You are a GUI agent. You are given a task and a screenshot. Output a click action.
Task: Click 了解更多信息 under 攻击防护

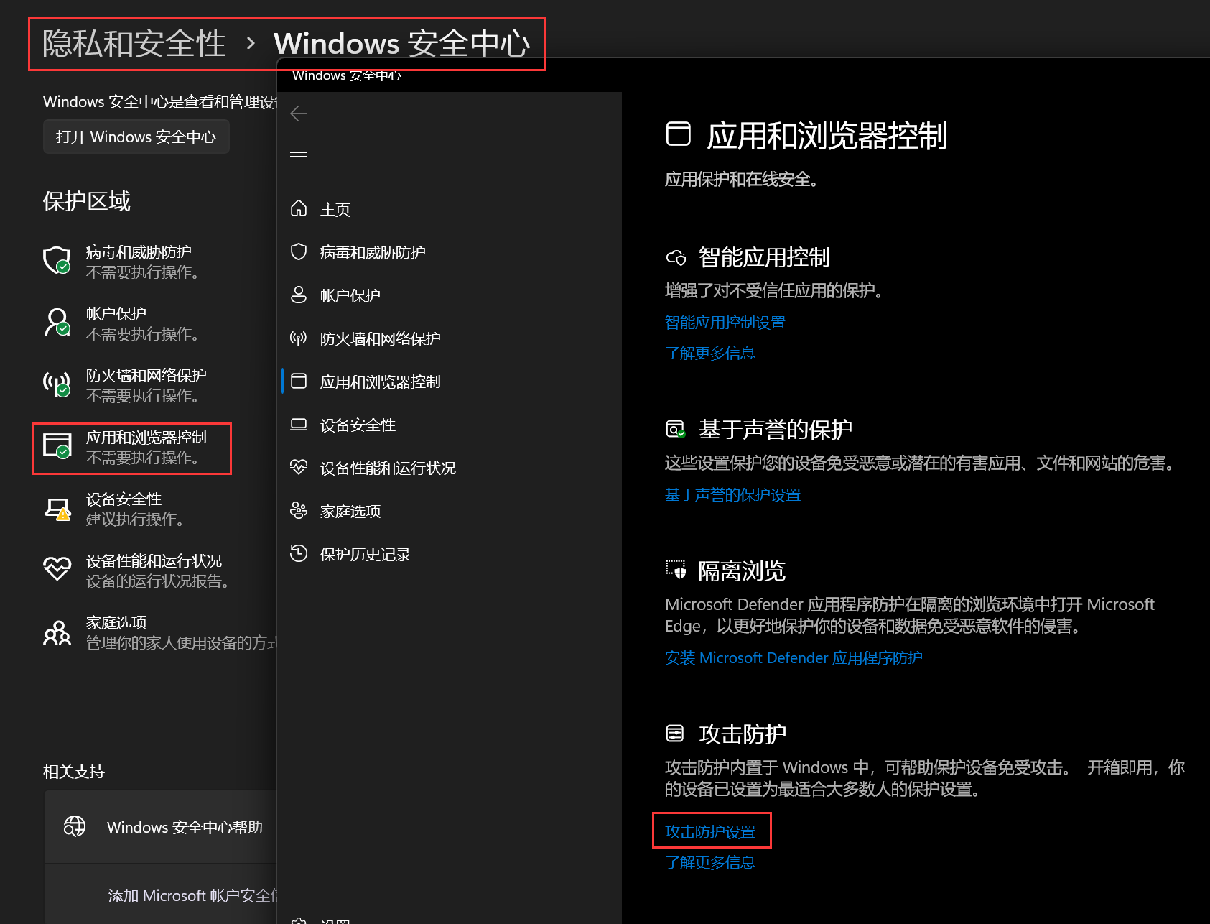pyautogui.click(x=710, y=863)
